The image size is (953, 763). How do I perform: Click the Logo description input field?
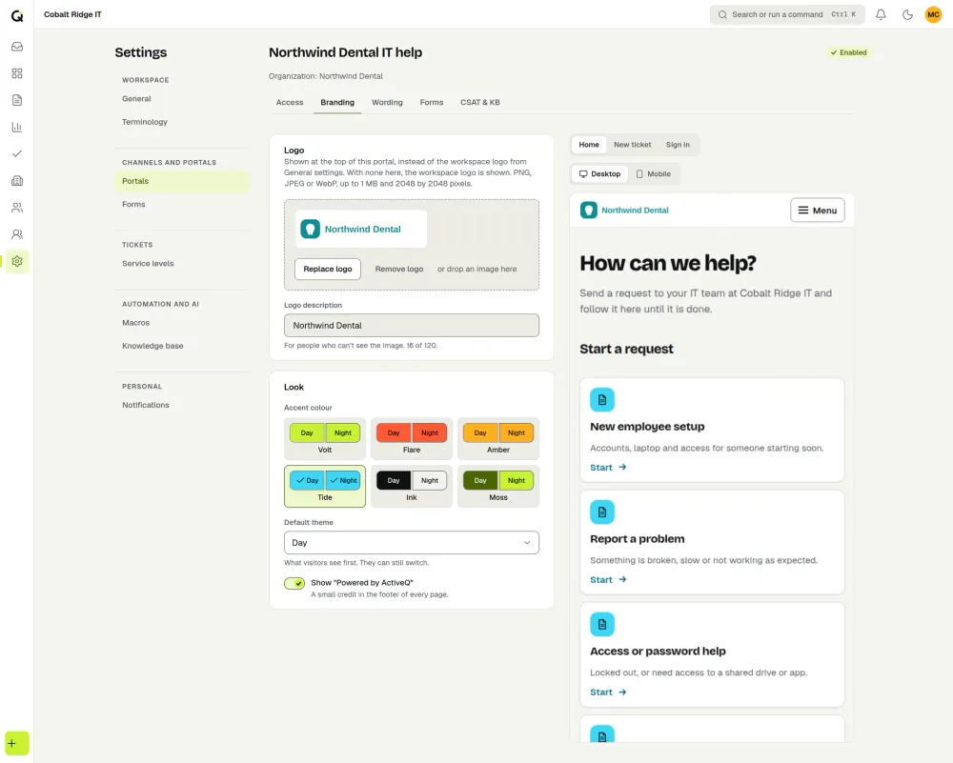tap(412, 326)
